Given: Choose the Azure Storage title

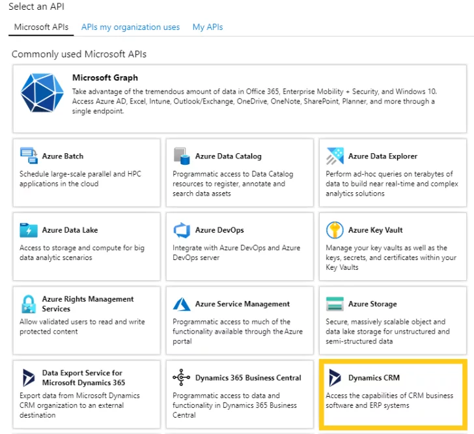Looking at the screenshot, I should 372,304.
